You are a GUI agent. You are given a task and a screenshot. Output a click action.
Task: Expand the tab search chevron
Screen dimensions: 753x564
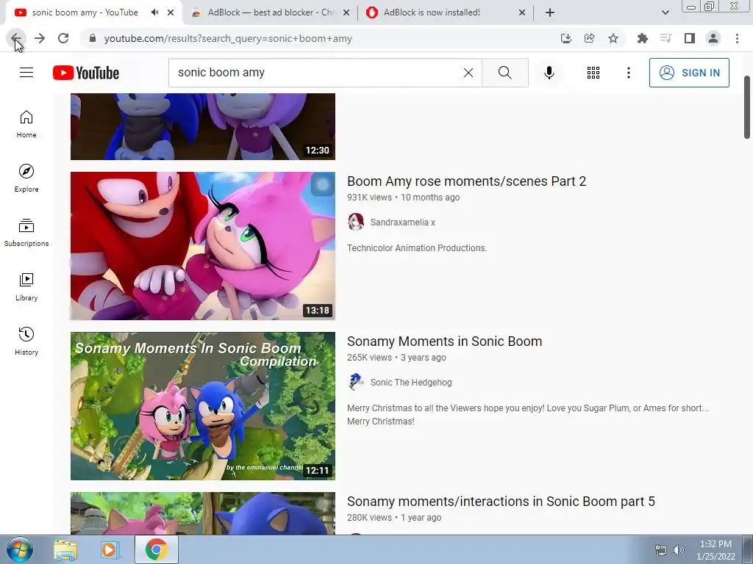pos(665,12)
